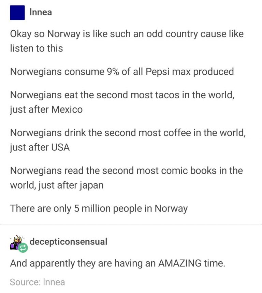Click the reply text about an AMAZING time
262x293 pixels.
coord(117,263)
